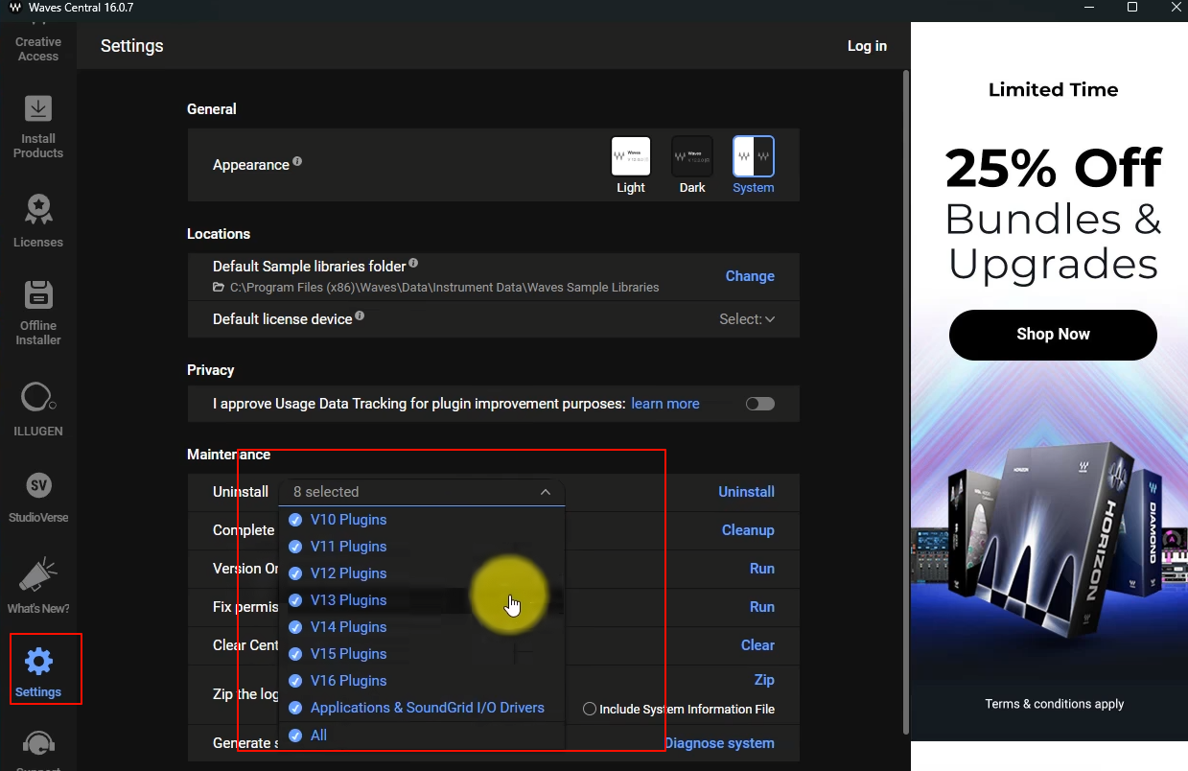Enable the Usage Data Tracking toggle

(x=759, y=404)
